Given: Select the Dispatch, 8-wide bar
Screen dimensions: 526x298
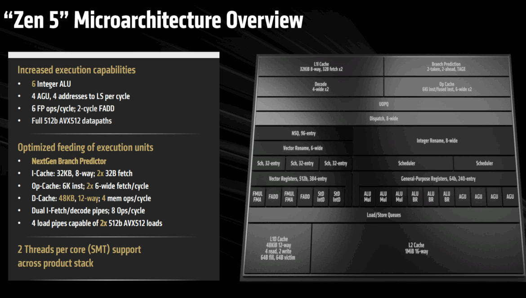Looking at the screenshot, I should (383, 119).
